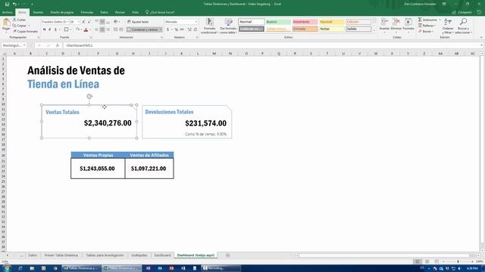Toggle Ajustar texto wrap option
Viewport: 485px width, 272px height.
click(x=138, y=22)
